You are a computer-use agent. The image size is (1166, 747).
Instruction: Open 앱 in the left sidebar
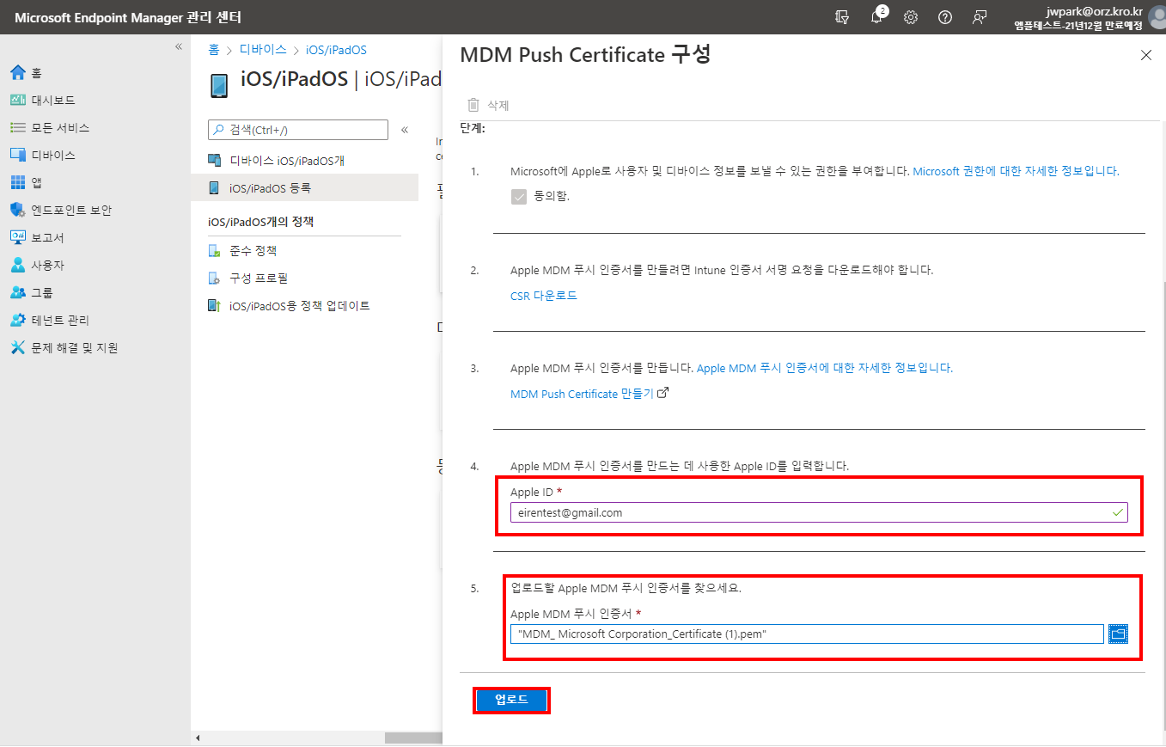26,183
